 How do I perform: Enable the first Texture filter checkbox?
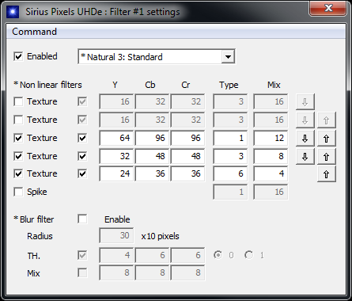(x=18, y=101)
